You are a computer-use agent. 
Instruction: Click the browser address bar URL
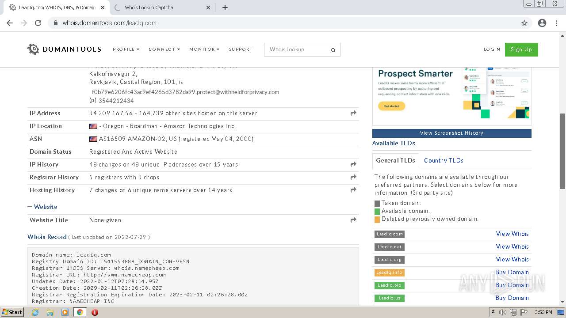(109, 23)
